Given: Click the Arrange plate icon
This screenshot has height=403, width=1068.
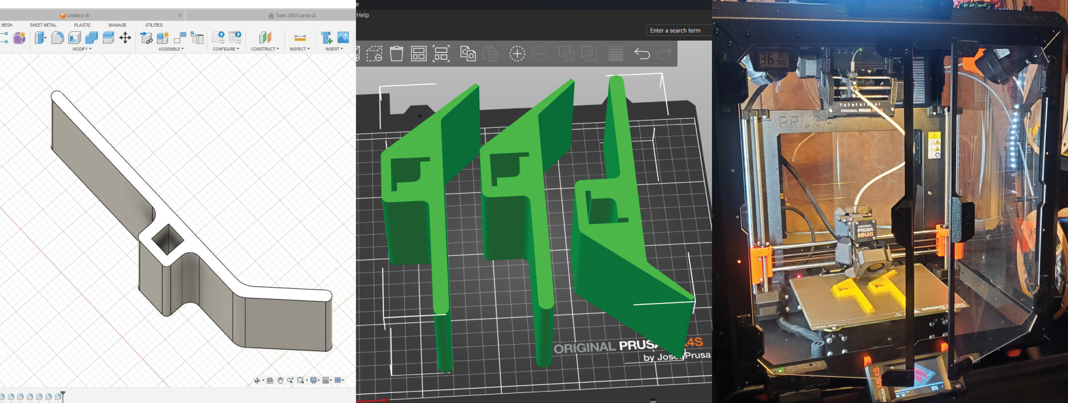Looking at the screenshot, I should [x=418, y=54].
